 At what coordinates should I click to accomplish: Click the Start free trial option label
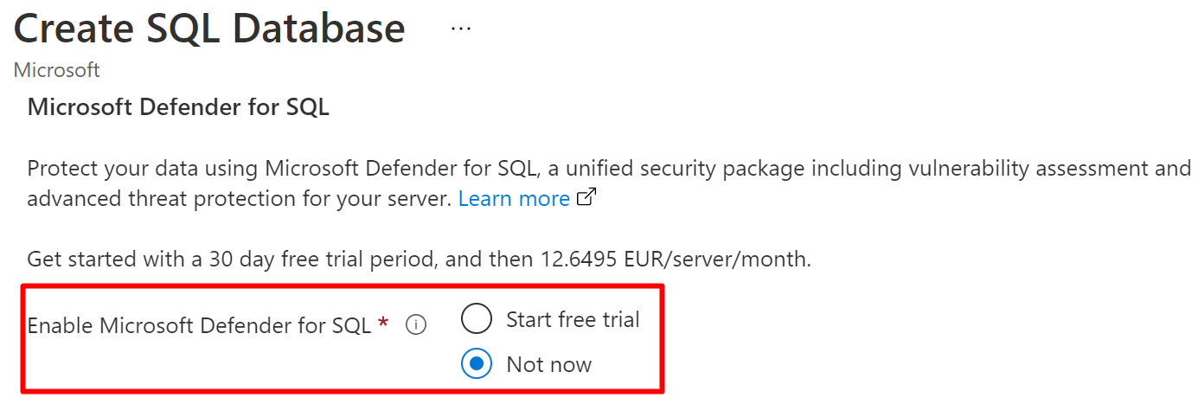pyautogui.click(x=573, y=319)
